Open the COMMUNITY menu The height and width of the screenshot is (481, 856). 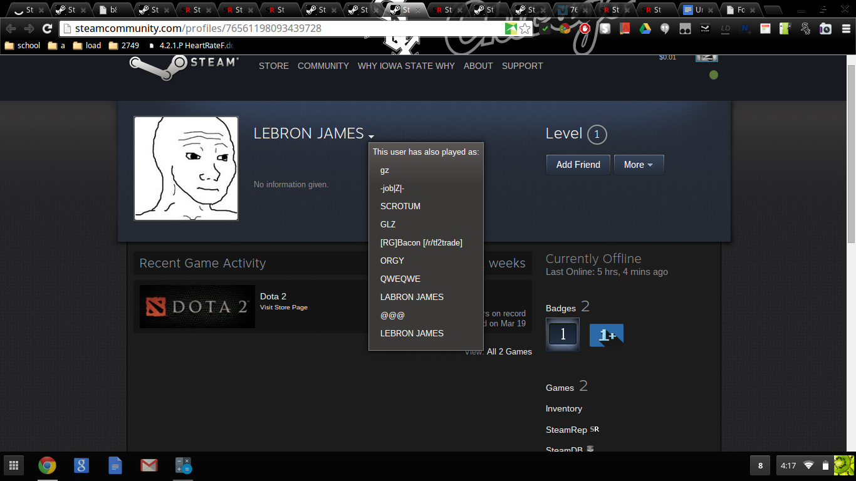pyautogui.click(x=323, y=66)
